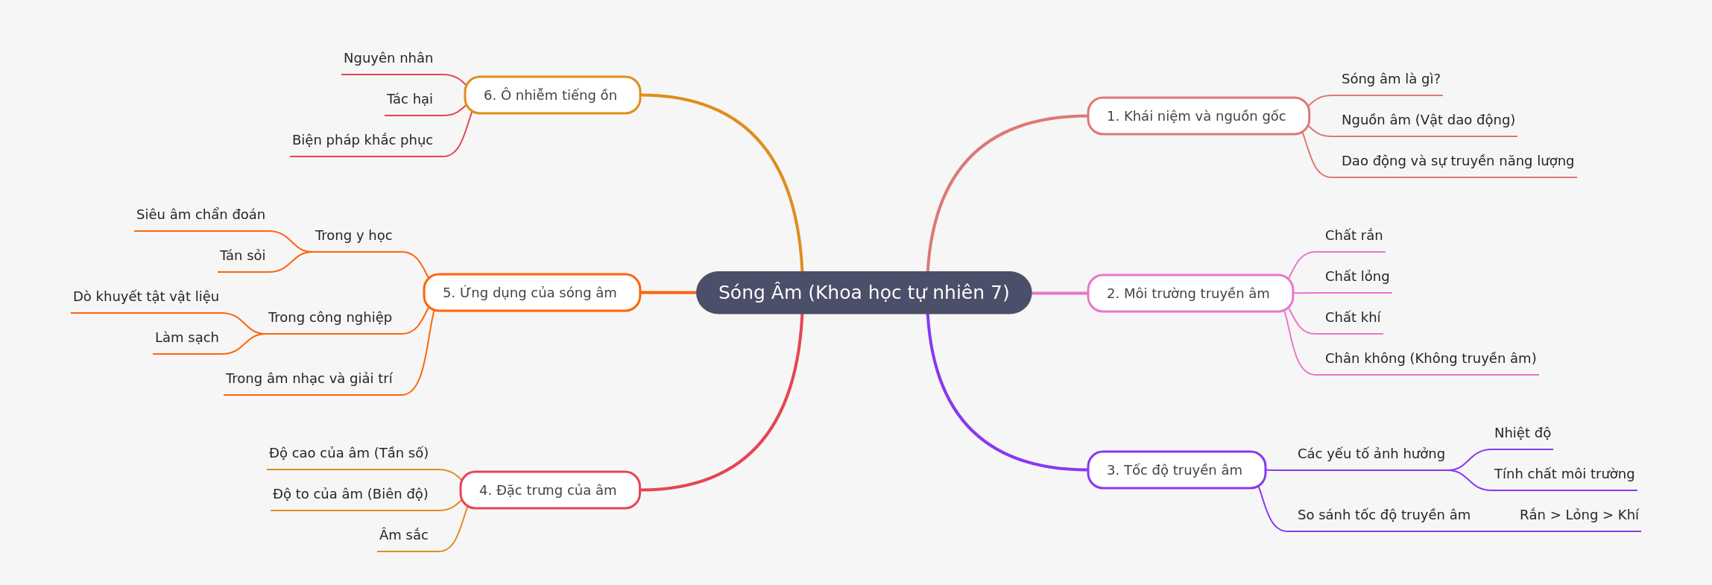Click the "Âm sắc" subtopic
The height and width of the screenshot is (585, 1712).
(x=403, y=535)
